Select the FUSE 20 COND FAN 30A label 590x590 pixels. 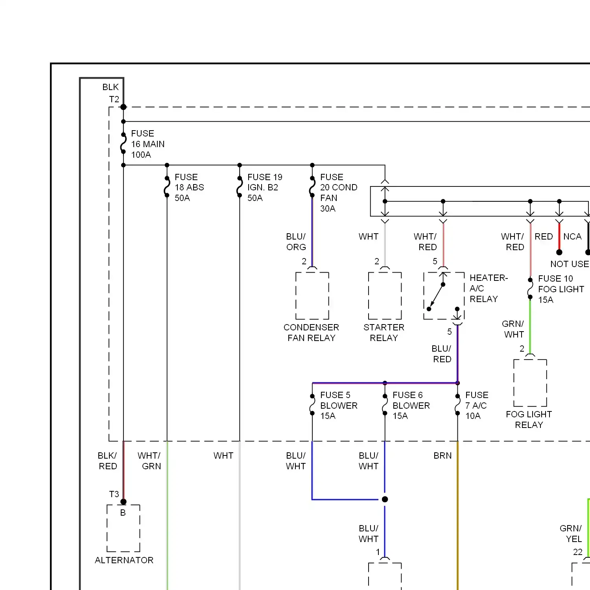tap(339, 193)
